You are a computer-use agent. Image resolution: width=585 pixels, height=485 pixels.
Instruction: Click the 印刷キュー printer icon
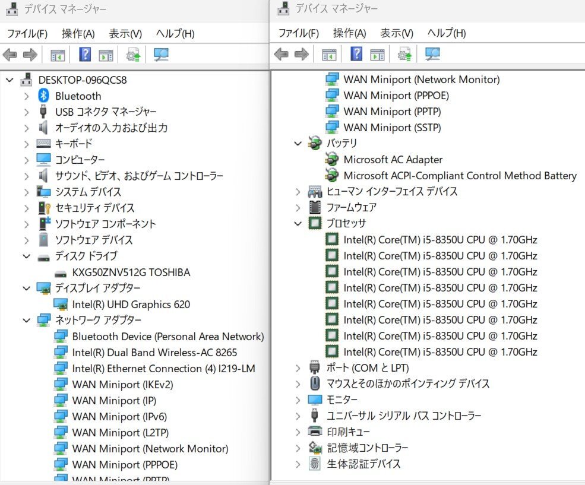point(315,432)
